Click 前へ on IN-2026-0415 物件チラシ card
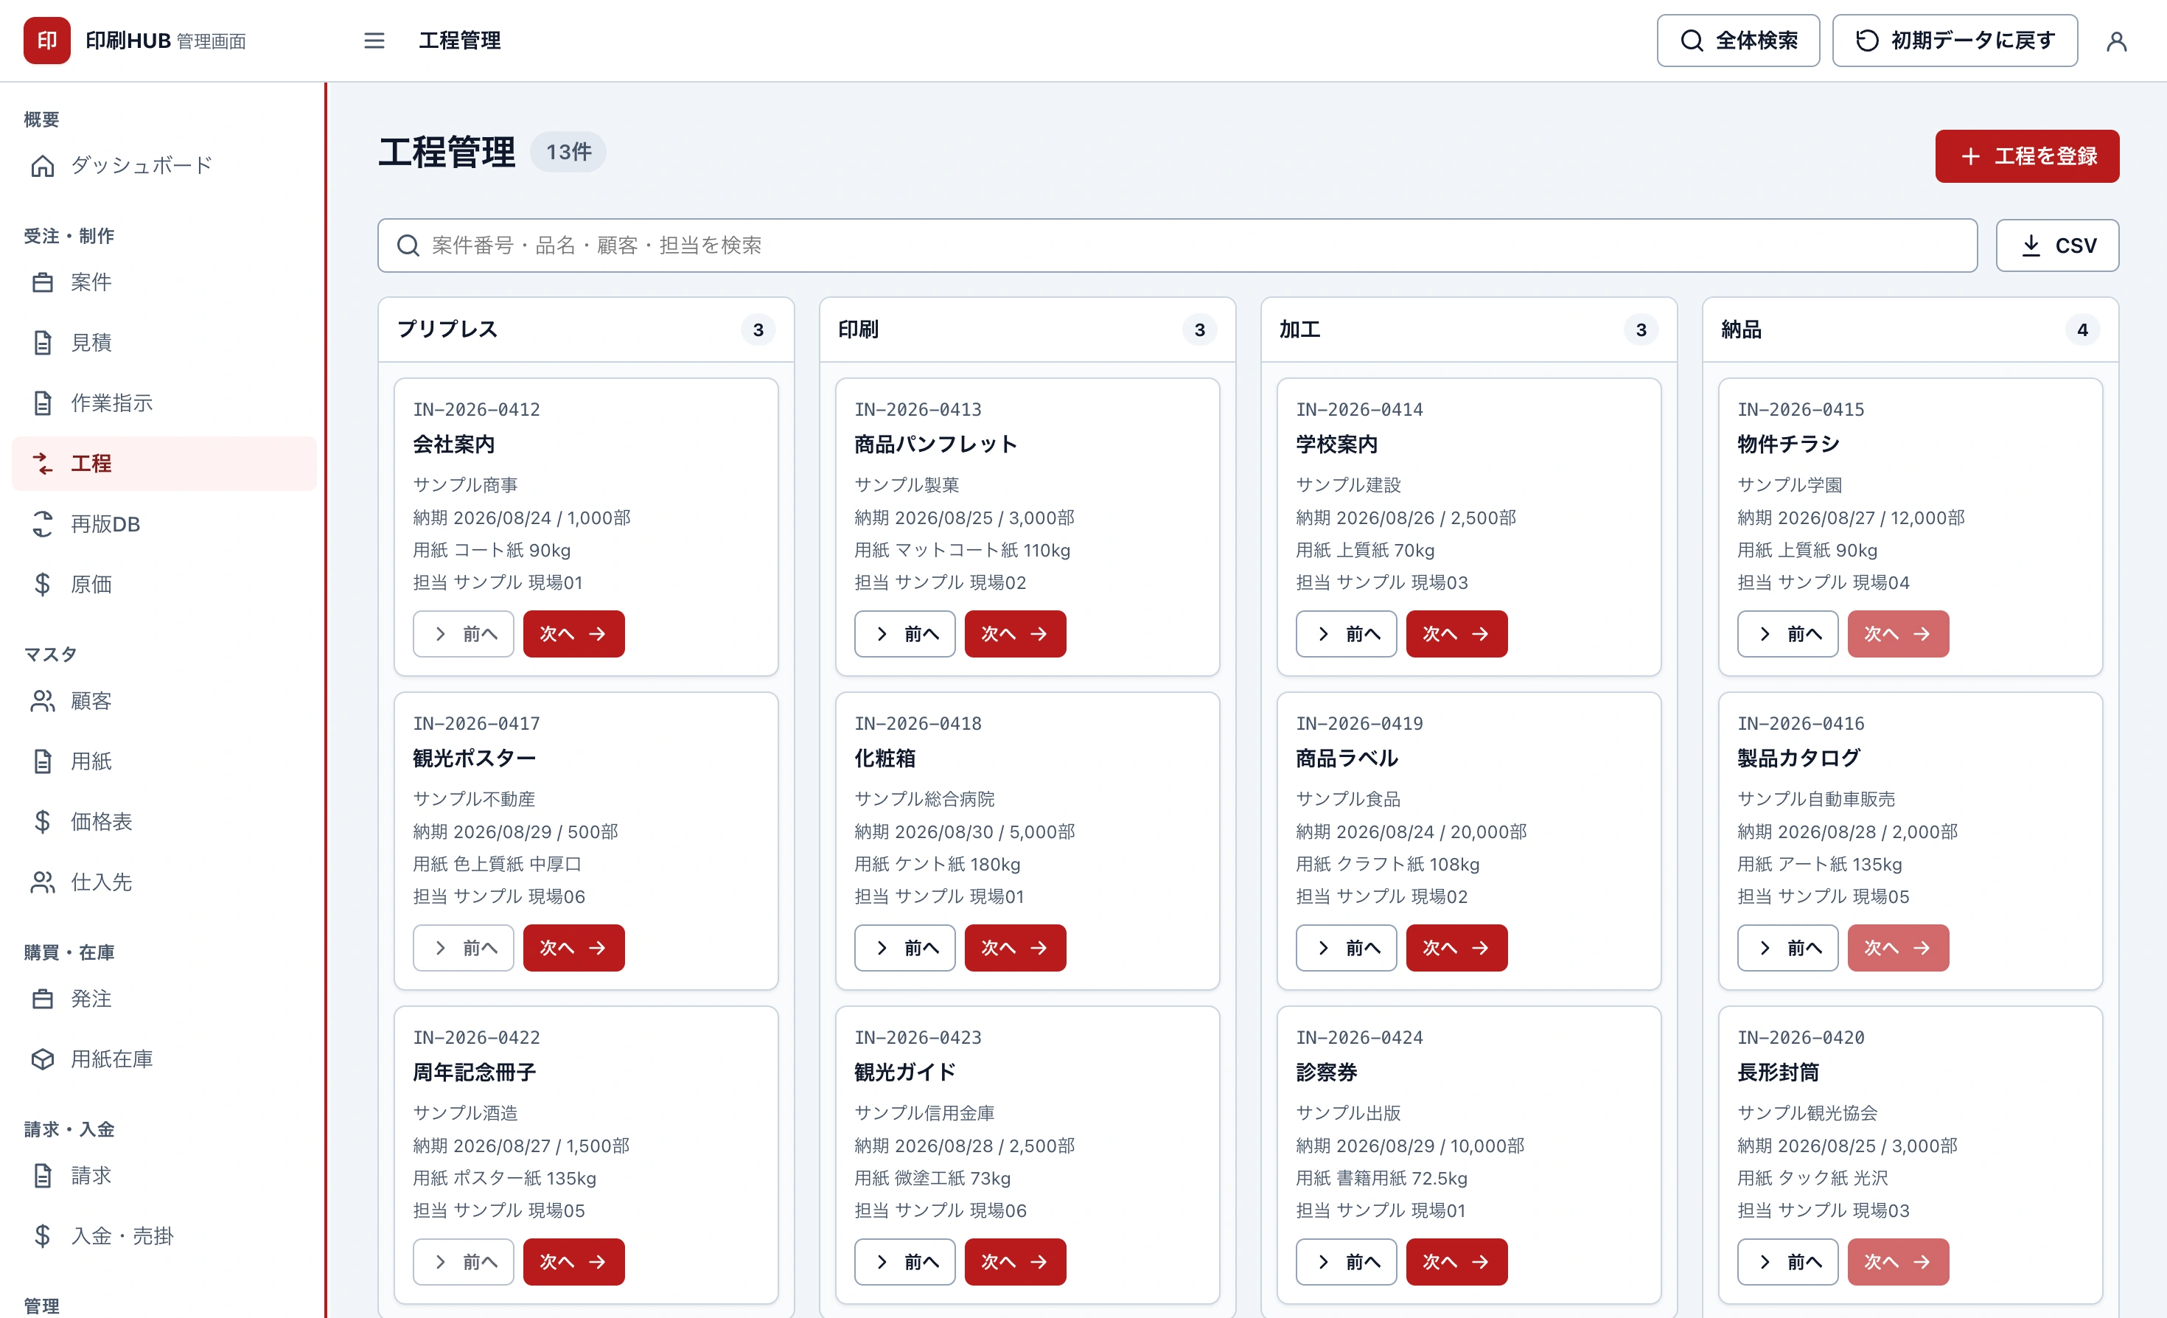 point(1787,634)
